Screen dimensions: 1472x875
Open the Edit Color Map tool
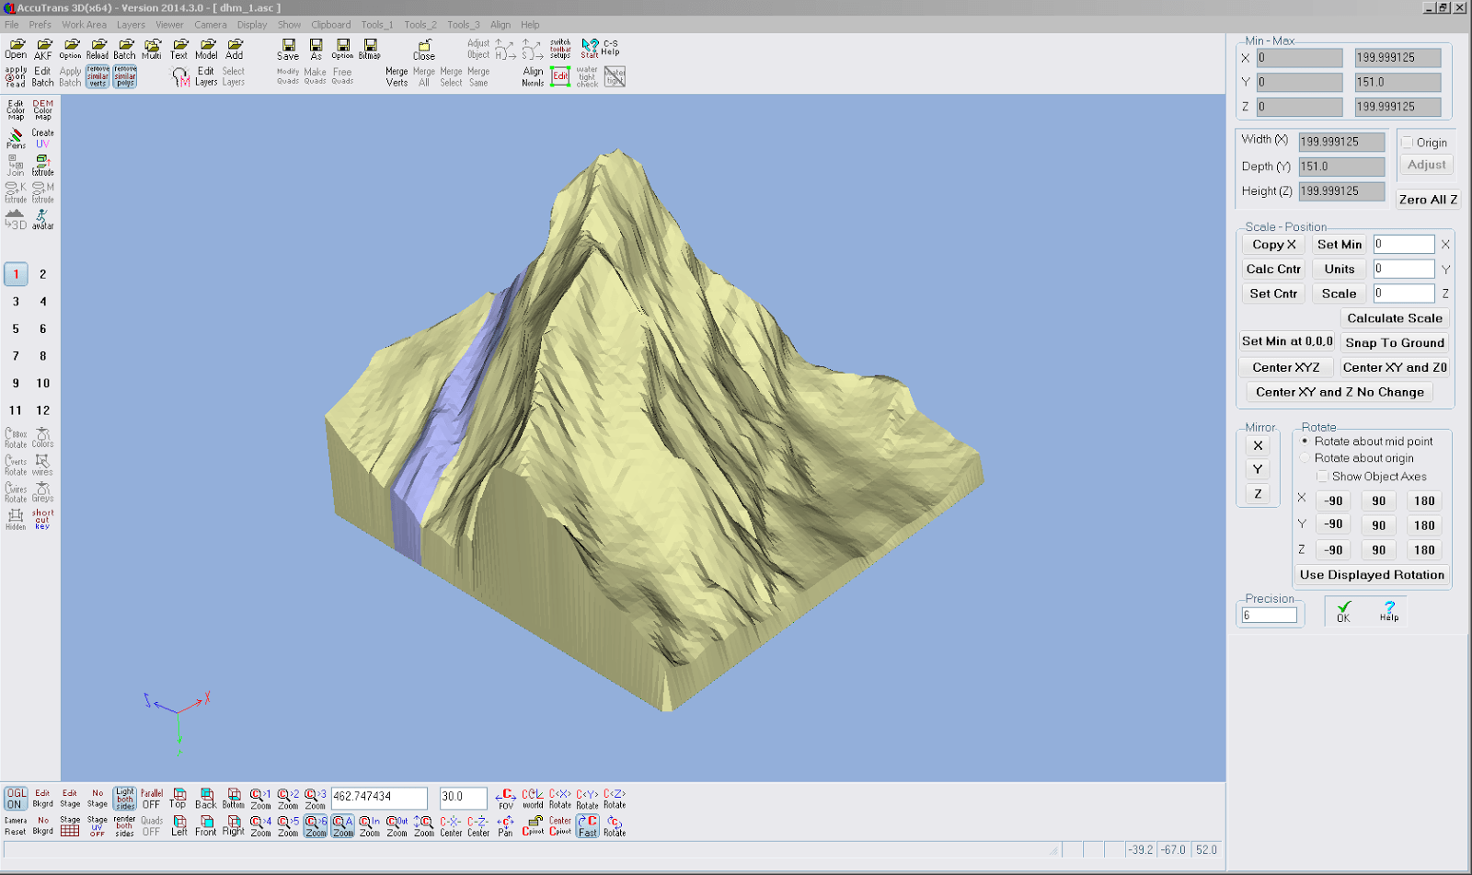click(14, 108)
